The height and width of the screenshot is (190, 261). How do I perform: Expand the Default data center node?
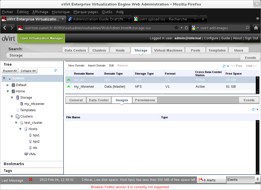tap(8, 85)
